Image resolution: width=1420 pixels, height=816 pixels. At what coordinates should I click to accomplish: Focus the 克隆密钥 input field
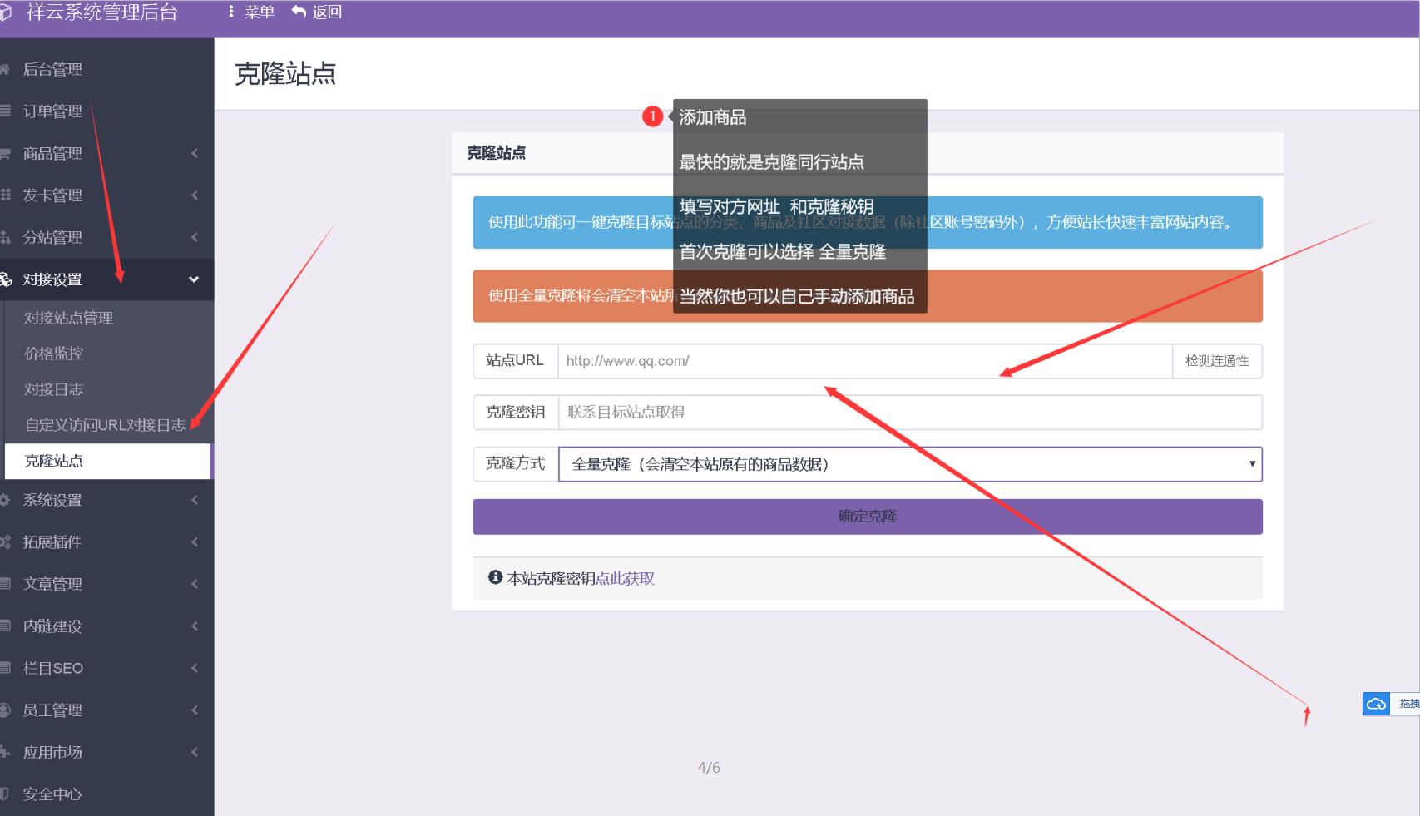pyautogui.click(x=909, y=413)
